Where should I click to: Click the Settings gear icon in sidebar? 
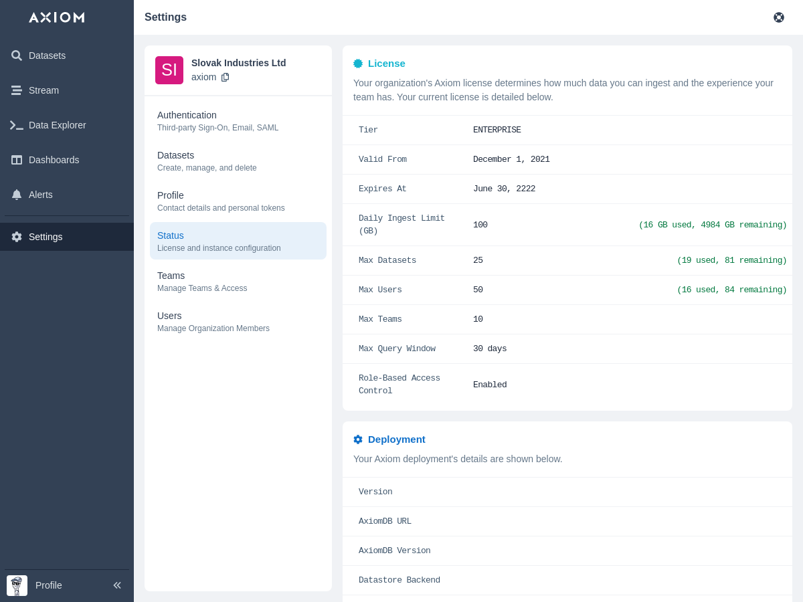coord(17,237)
